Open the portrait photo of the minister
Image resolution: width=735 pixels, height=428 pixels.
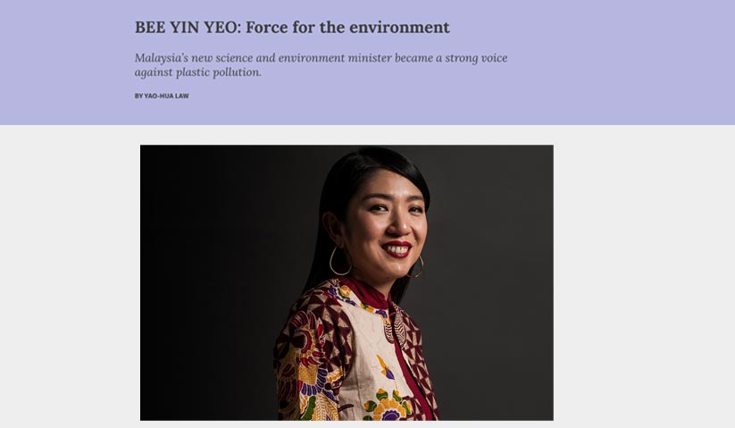pos(347,282)
